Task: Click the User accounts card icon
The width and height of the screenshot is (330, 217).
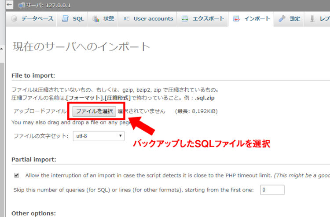Action: (x=127, y=19)
